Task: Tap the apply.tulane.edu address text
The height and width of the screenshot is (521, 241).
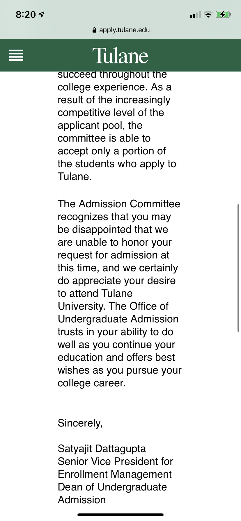Action: point(125,30)
